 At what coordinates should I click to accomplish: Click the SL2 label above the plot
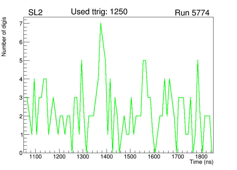[x=35, y=13]
